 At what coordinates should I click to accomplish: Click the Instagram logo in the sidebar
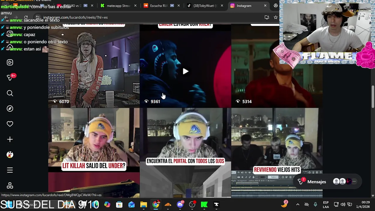(x=10, y=34)
